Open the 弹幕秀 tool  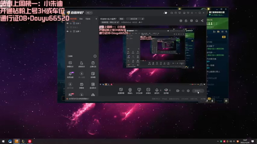pyautogui.click(x=82, y=85)
